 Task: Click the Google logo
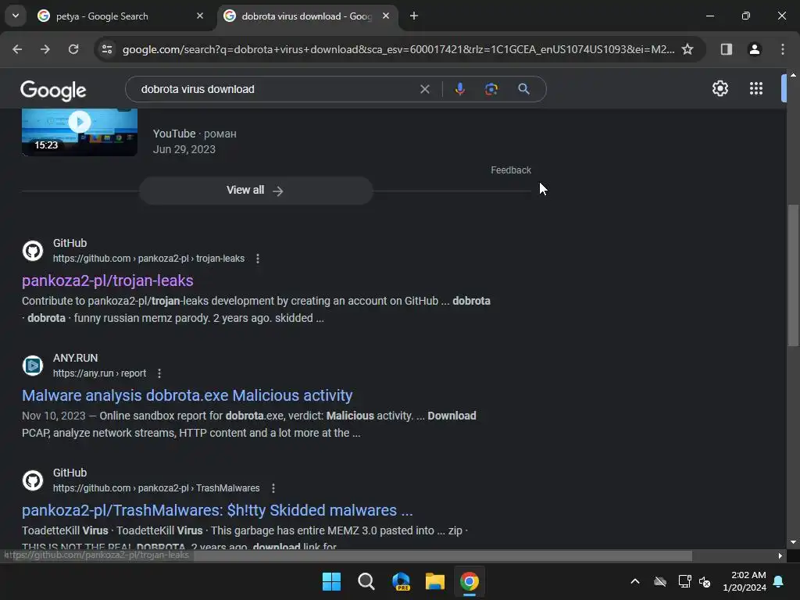point(54,91)
